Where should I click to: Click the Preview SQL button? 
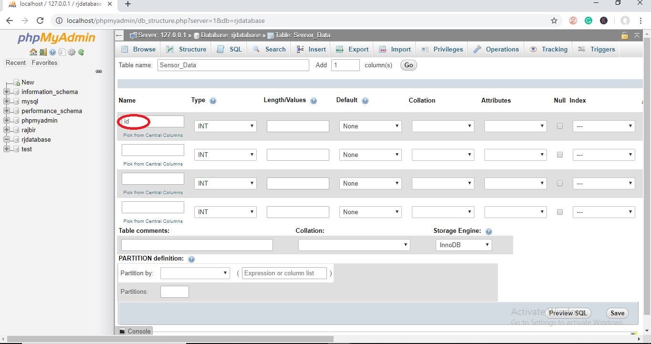(567, 313)
